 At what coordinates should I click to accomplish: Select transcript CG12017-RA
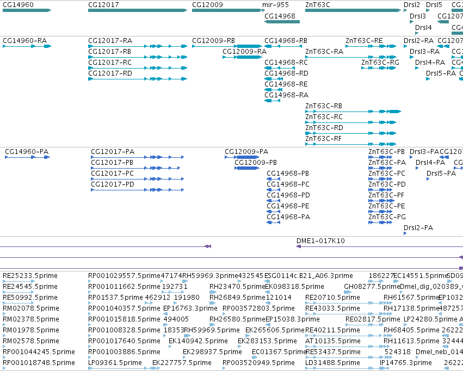point(110,40)
